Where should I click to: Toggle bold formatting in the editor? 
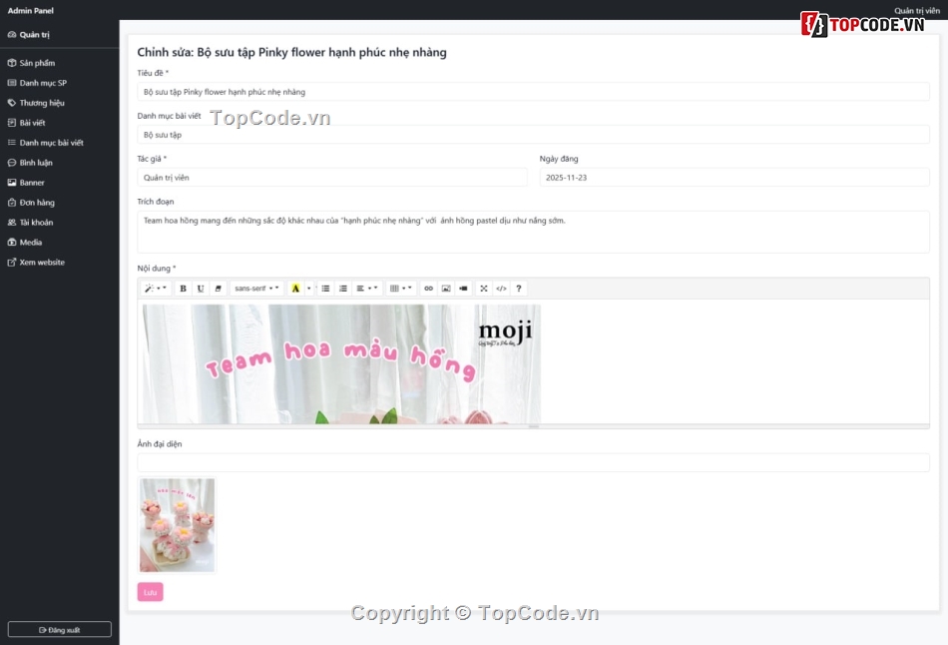point(184,289)
